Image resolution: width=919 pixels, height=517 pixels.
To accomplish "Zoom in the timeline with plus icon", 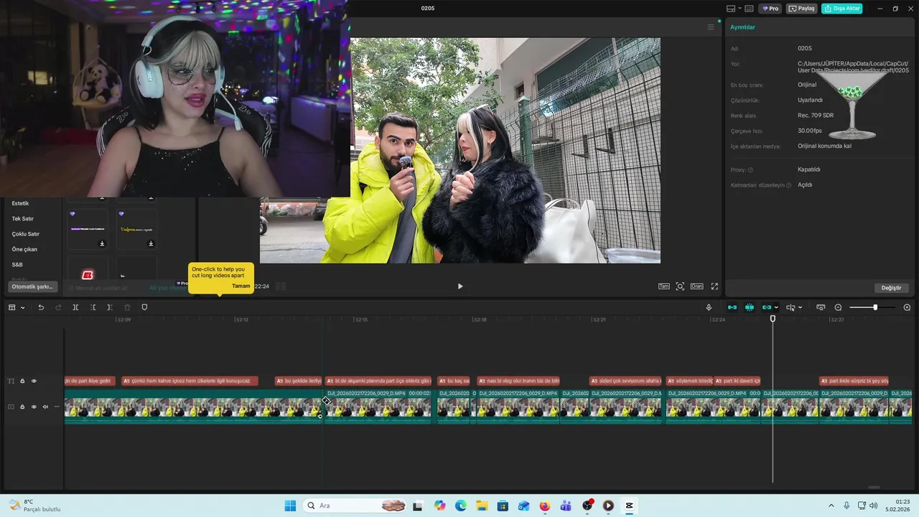I will [x=907, y=307].
